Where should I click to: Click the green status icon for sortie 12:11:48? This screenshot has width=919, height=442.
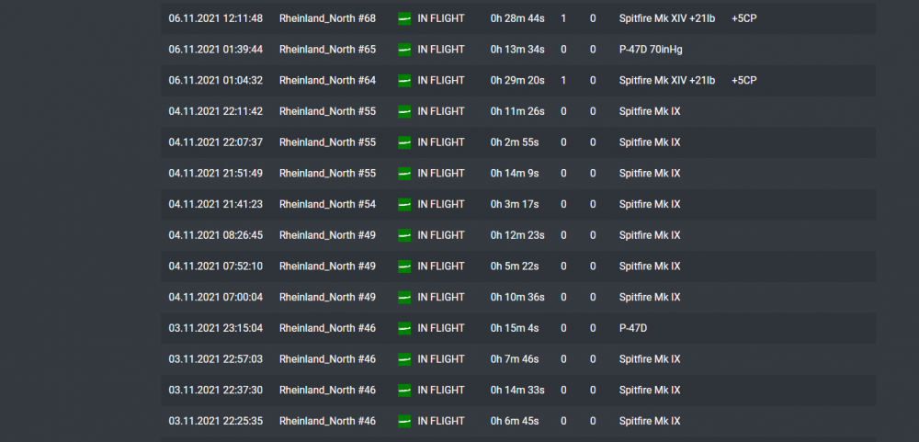point(403,18)
